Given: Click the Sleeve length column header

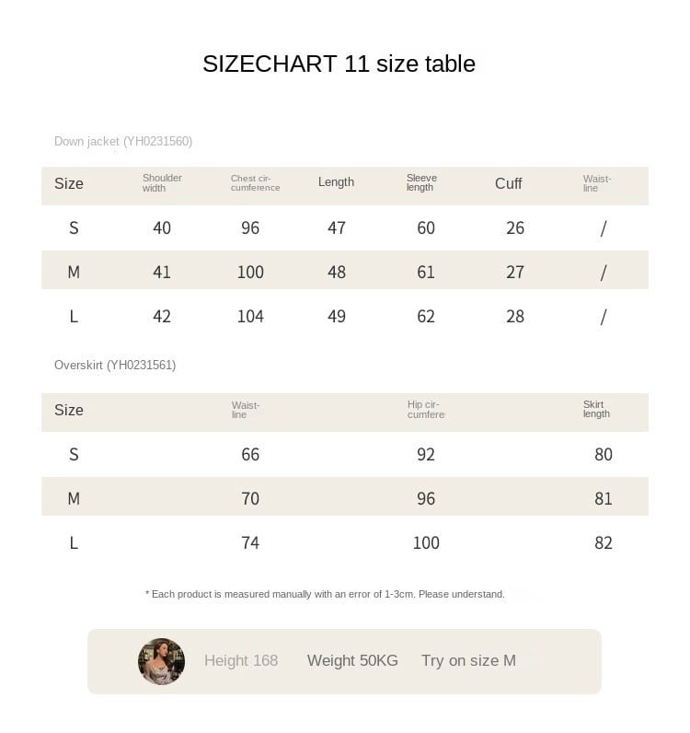Looking at the screenshot, I should coord(421,182).
